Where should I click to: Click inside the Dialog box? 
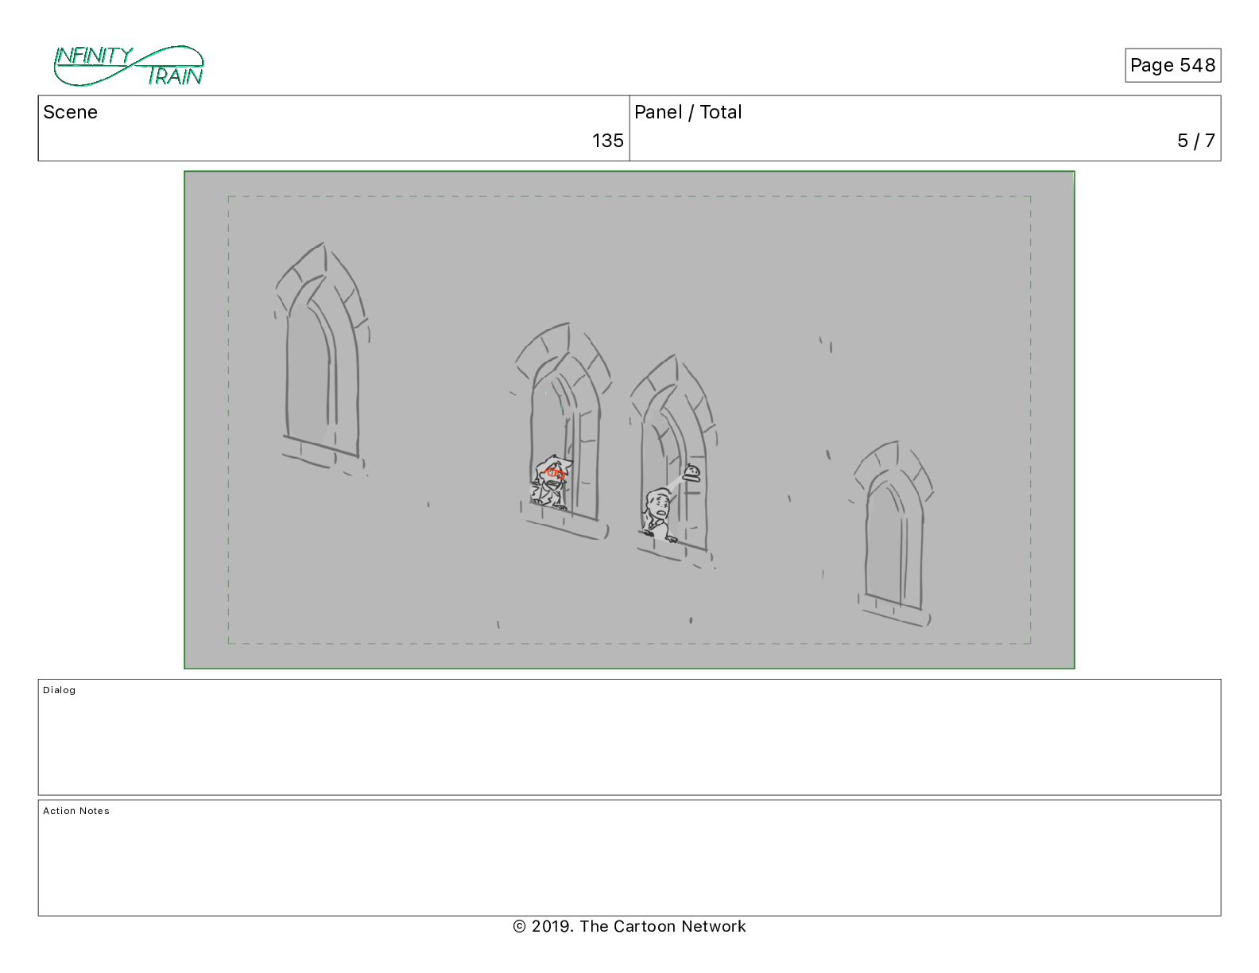tap(629, 737)
